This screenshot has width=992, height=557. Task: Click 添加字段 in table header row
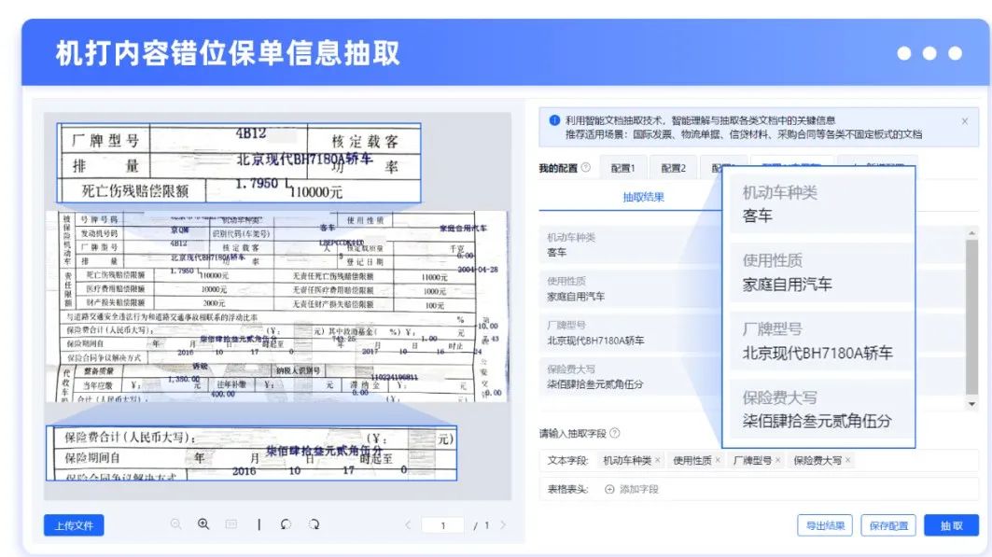pos(639,489)
